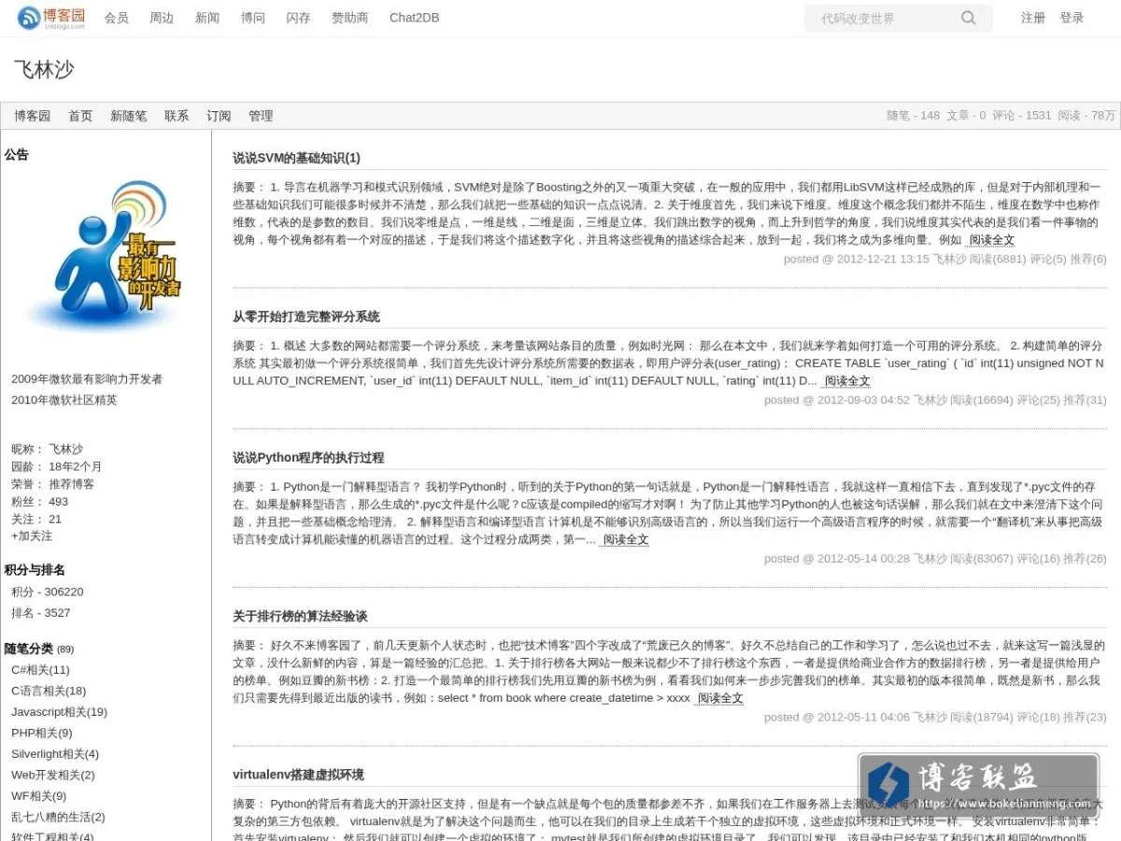Open category C#相关(11)
The height and width of the screenshot is (841, 1121).
pyautogui.click(x=40, y=670)
